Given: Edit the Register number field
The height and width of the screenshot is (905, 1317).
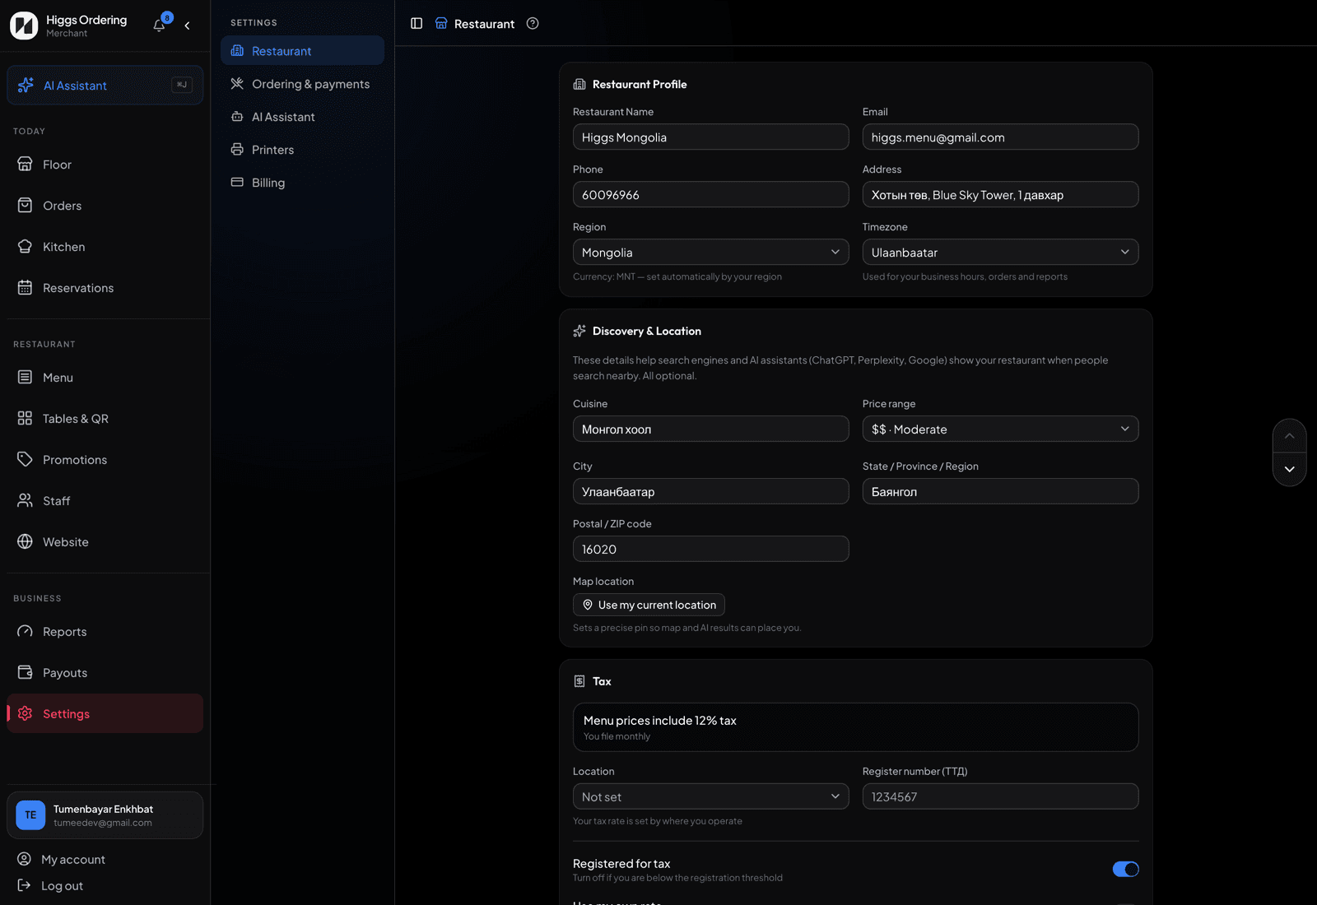Looking at the screenshot, I should click(1000, 797).
